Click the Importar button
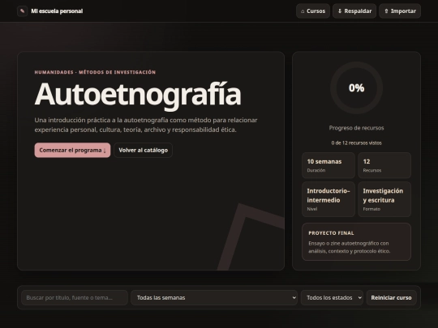The height and width of the screenshot is (328, 438). point(400,11)
